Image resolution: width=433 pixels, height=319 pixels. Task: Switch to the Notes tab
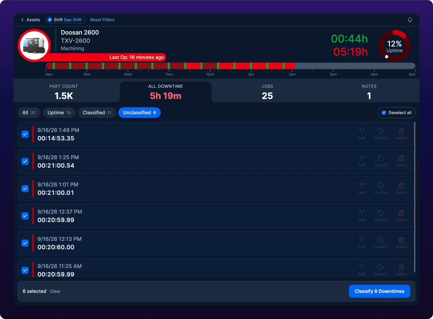369,92
